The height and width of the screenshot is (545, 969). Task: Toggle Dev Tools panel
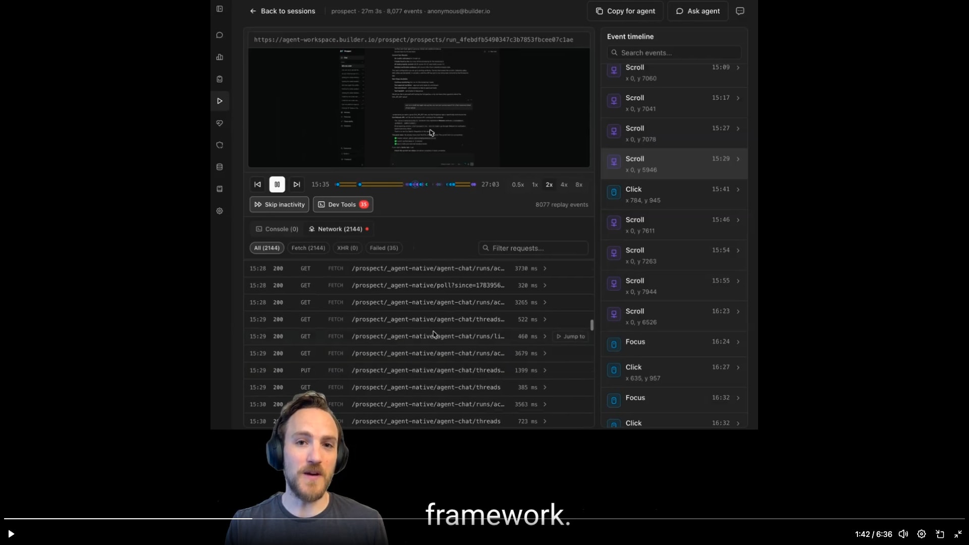(x=343, y=204)
